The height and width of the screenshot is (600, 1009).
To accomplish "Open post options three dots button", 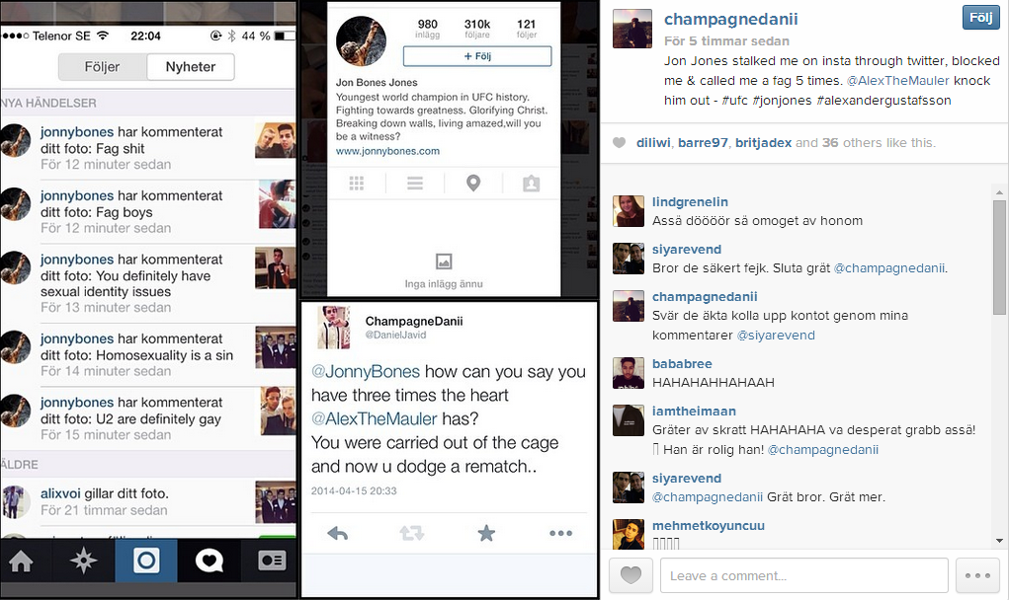I will (977, 575).
